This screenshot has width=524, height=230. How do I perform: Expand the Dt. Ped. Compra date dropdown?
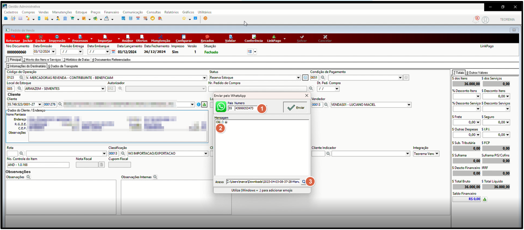[x=337, y=89]
